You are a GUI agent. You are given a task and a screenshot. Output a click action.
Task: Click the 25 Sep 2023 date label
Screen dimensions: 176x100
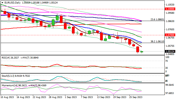(136, 97)
